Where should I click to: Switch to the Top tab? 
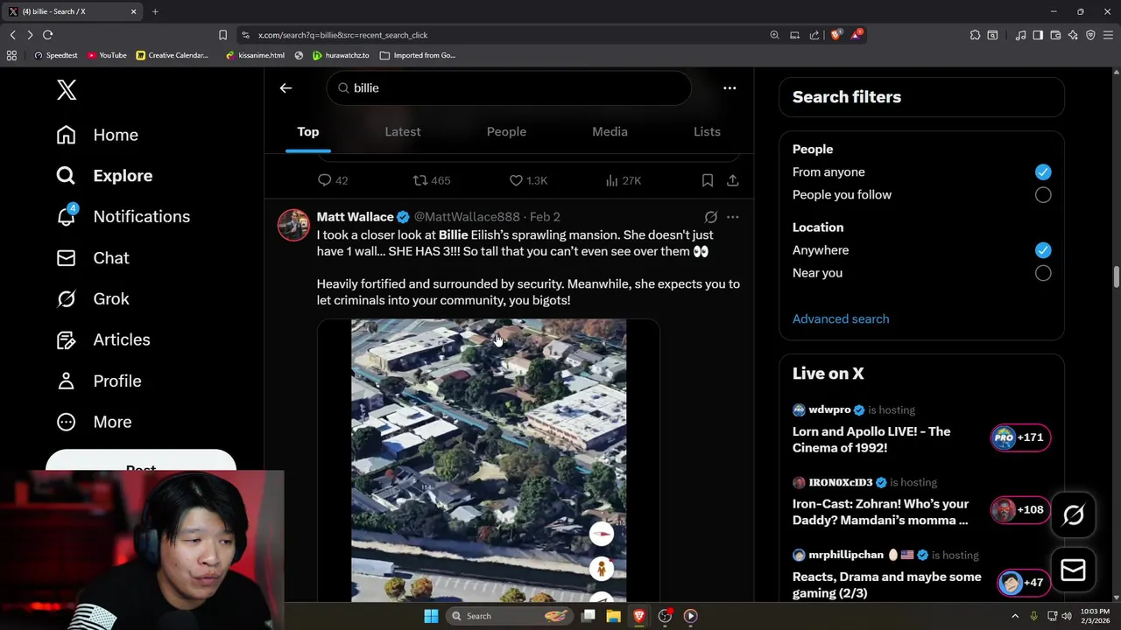pos(307,132)
